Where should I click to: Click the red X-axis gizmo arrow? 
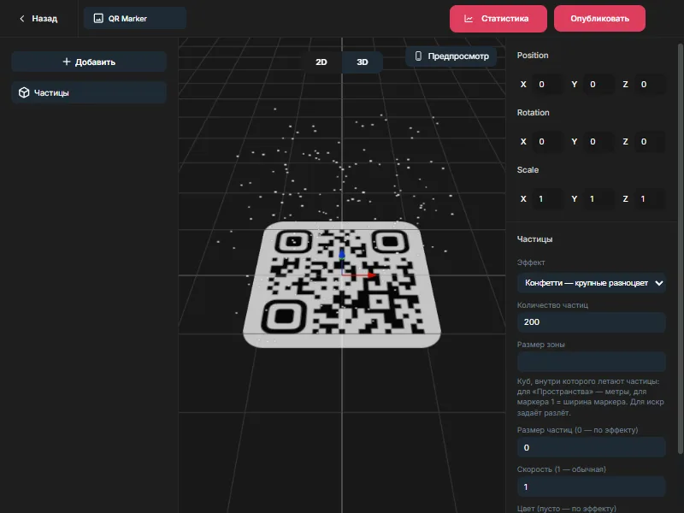pos(371,275)
